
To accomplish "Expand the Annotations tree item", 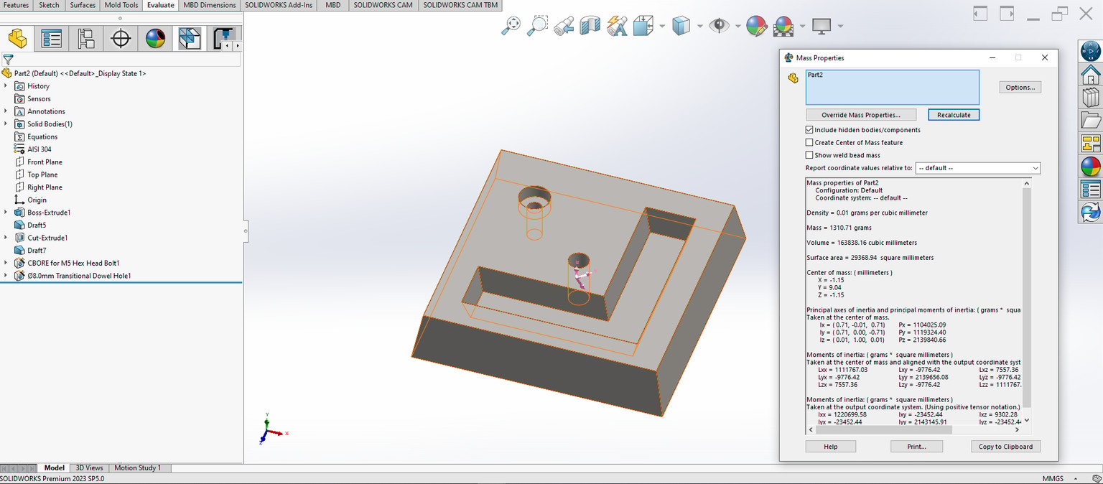I will click(6, 111).
